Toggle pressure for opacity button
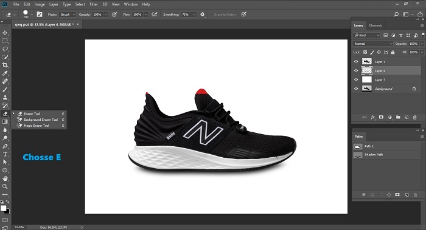Screen dimensions: 426x230 pyautogui.click(x=114, y=15)
